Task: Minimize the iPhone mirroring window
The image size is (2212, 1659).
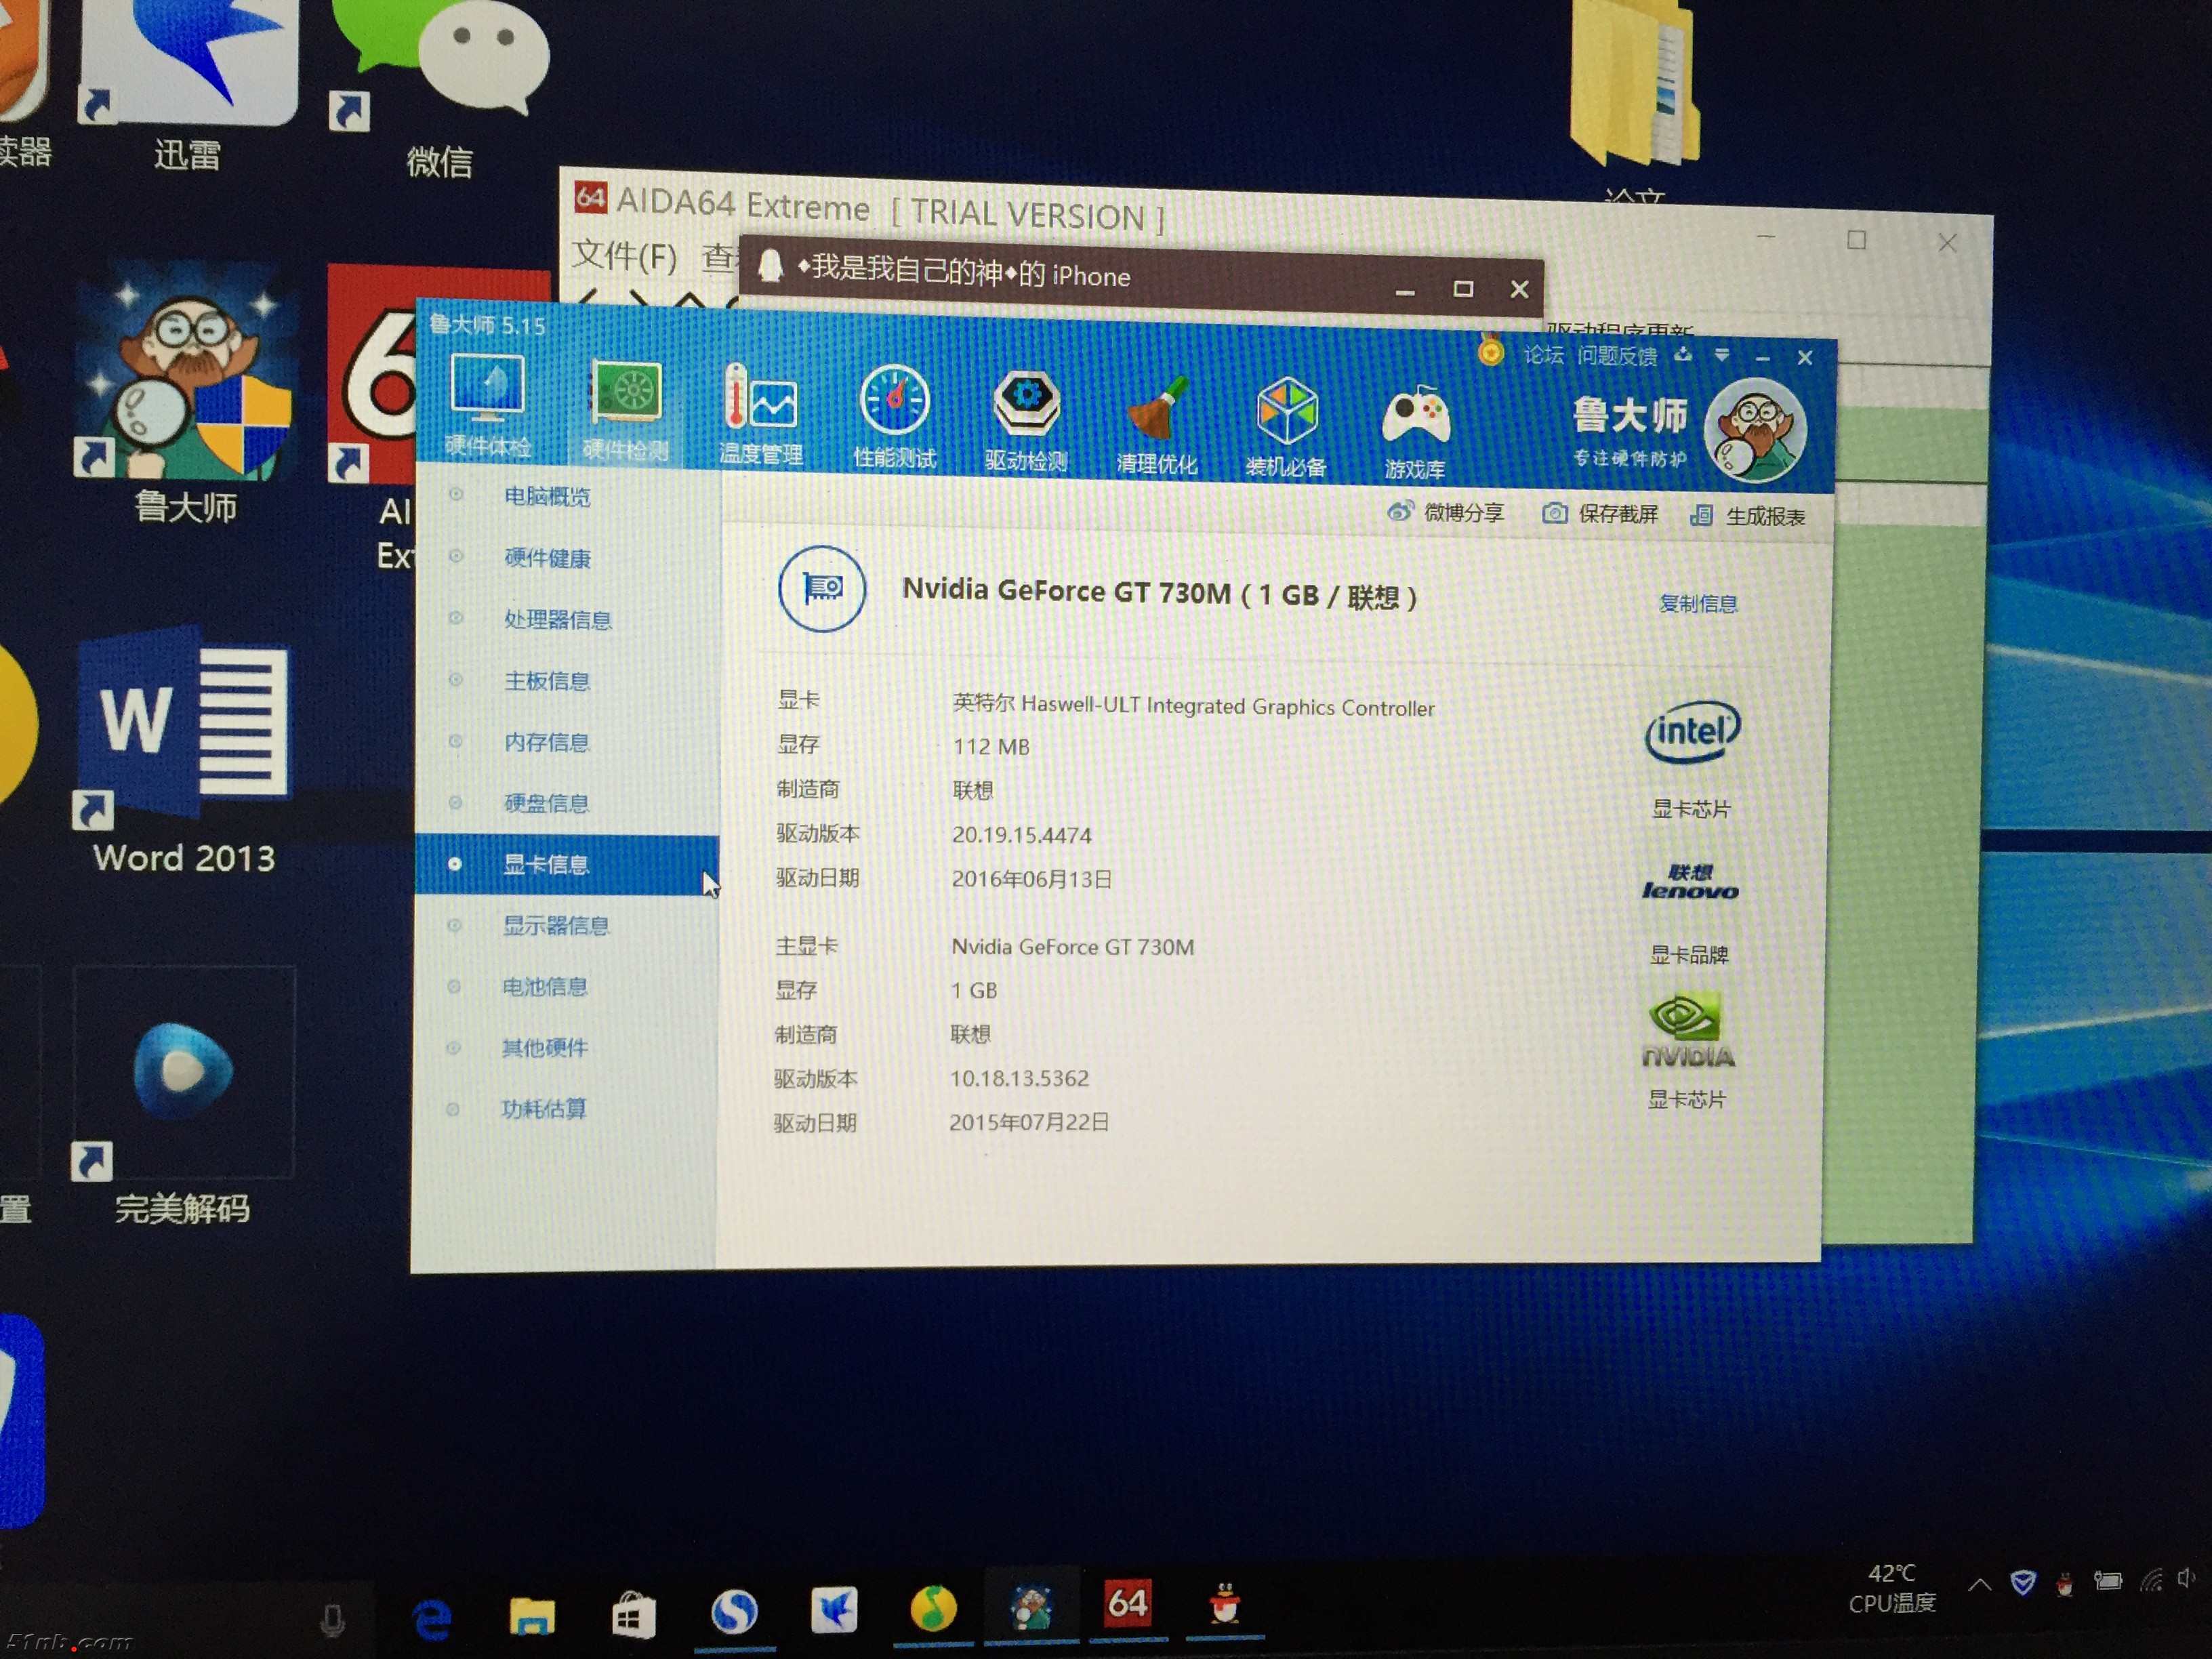Action: [x=1405, y=291]
